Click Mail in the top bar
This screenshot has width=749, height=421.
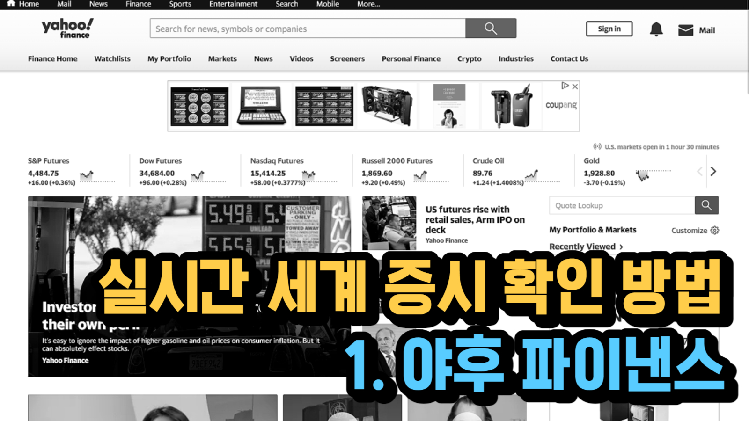coord(64,4)
